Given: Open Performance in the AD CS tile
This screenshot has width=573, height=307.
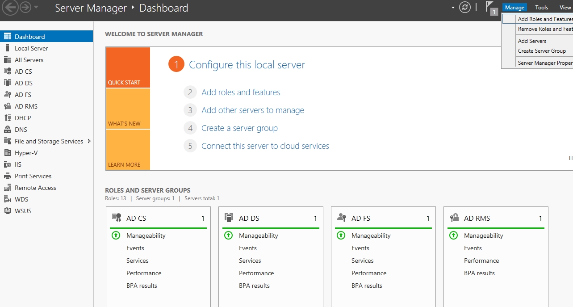Looking at the screenshot, I should [x=144, y=273].
